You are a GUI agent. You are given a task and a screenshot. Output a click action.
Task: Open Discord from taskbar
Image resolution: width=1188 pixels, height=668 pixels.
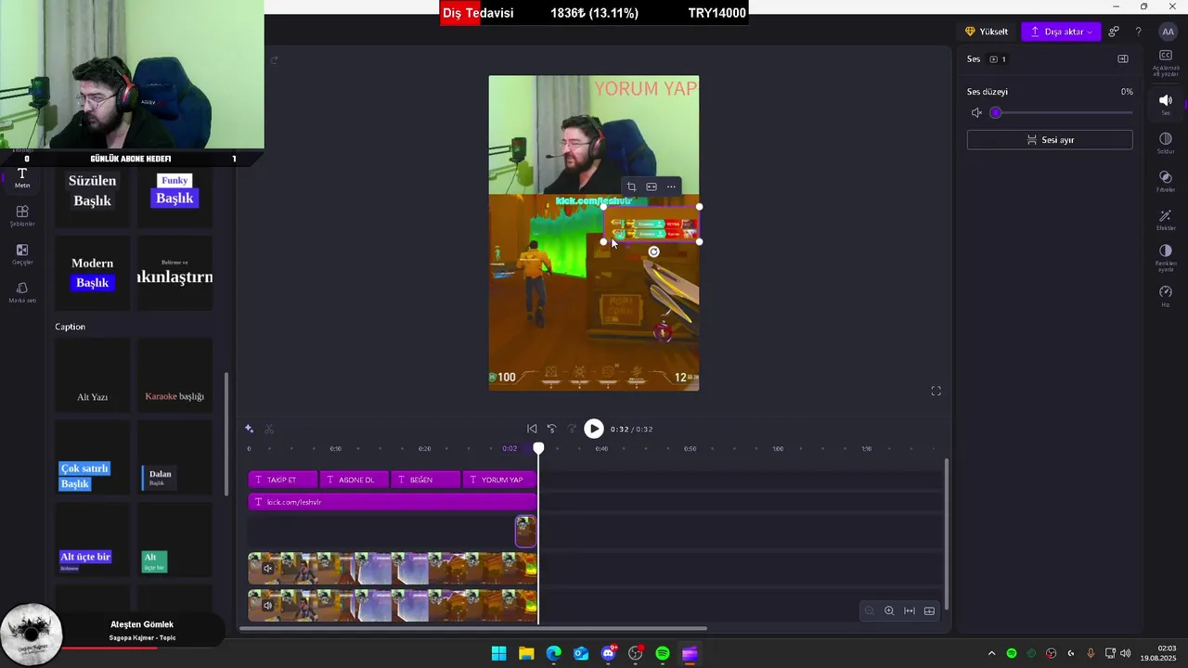pos(608,653)
